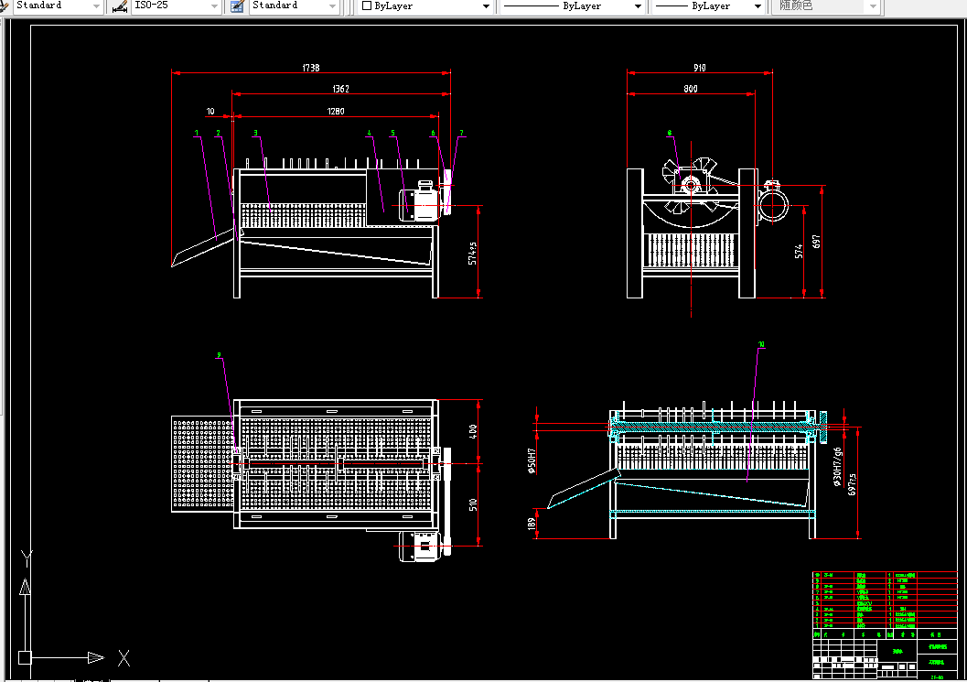
Task: Click the dimension style icon beside ISO-25
Action: pos(120,6)
